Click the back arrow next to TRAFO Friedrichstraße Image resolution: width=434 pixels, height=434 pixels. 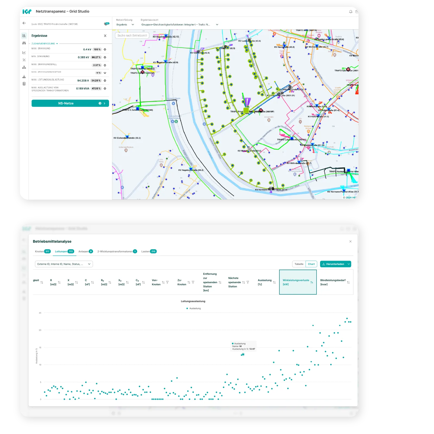pyautogui.click(x=24, y=23)
